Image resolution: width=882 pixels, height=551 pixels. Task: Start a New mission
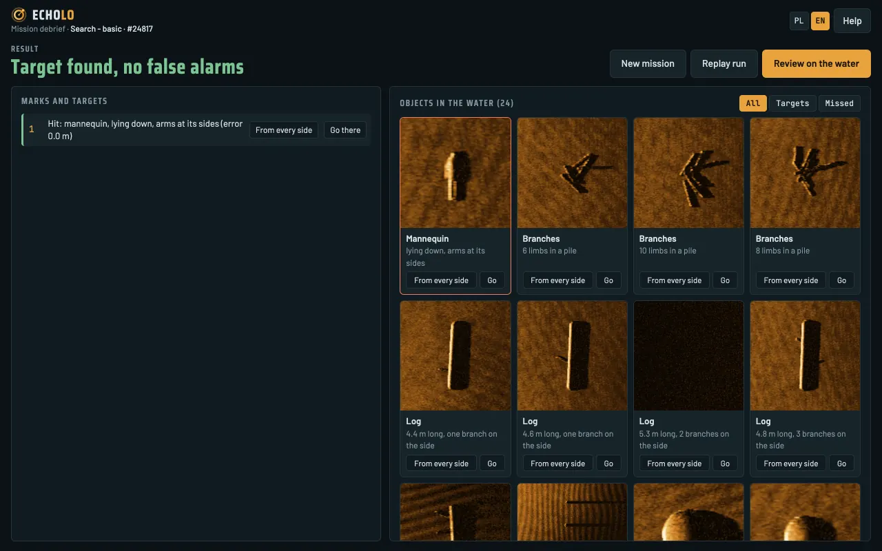tap(648, 63)
